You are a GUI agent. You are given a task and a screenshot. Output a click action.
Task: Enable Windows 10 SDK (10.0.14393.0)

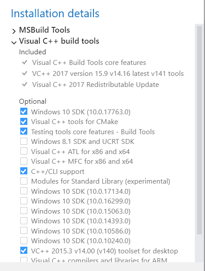(24, 221)
